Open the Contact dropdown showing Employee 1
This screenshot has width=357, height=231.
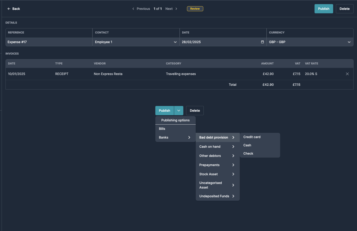click(x=136, y=42)
